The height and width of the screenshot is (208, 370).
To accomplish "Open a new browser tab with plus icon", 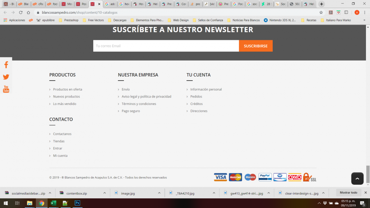I will coord(322,4).
